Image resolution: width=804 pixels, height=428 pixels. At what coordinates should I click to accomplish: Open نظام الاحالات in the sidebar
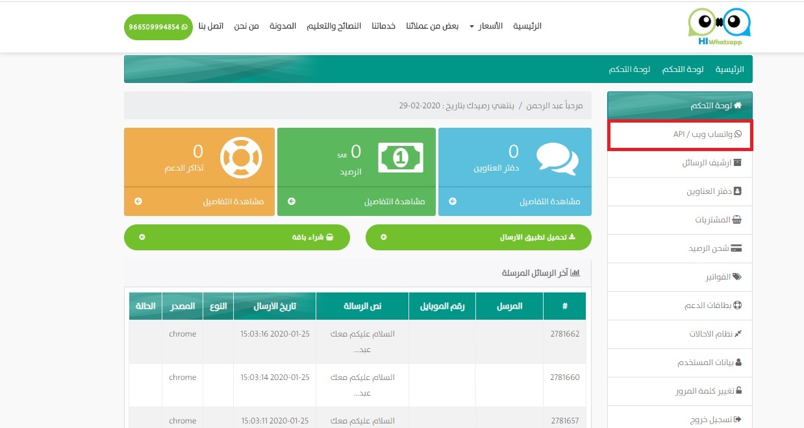(680, 334)
